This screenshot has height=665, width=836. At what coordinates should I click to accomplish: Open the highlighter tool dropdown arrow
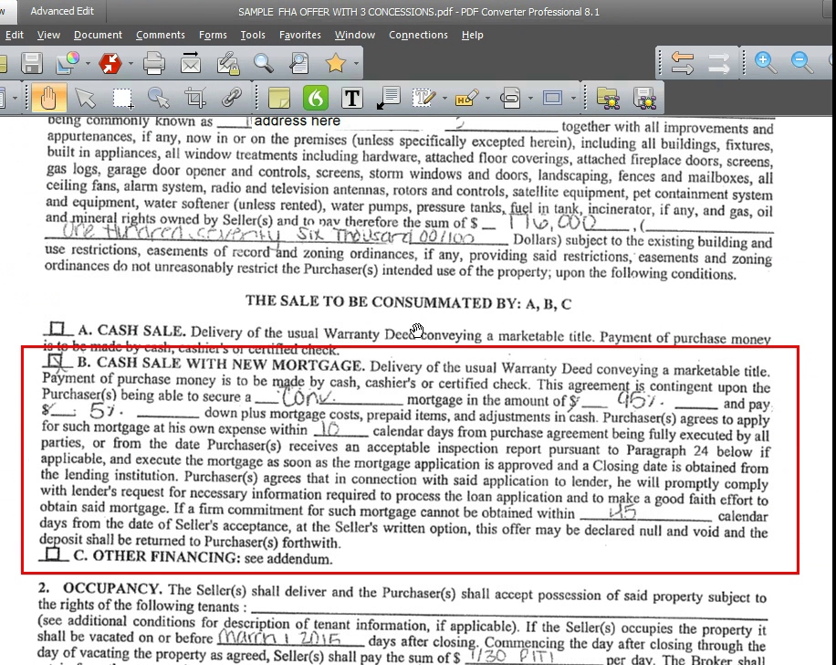point(486,98)
